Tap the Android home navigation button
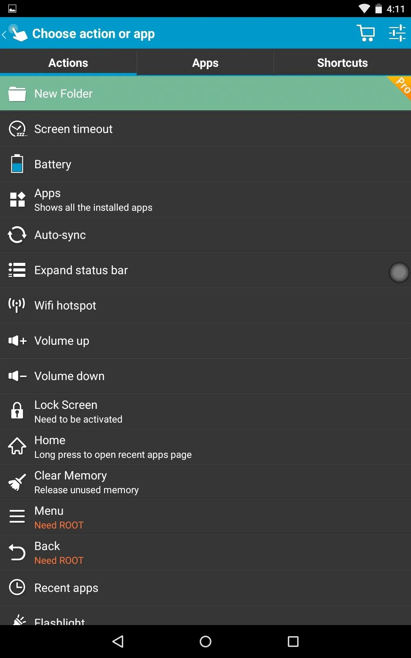Viewport: 411px width, 658px height. point(206,641)
